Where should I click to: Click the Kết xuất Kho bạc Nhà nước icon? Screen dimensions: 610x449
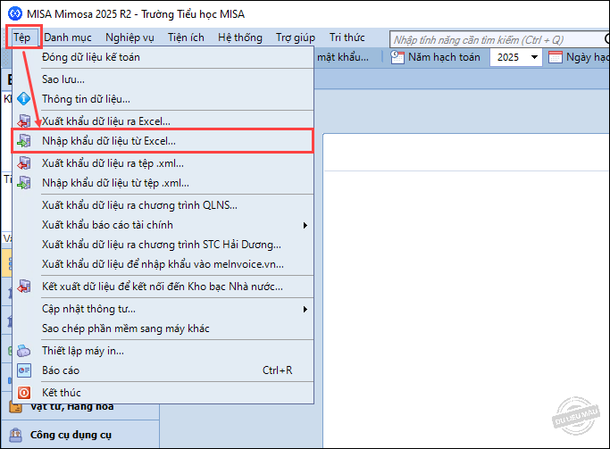tap(24, 287)
